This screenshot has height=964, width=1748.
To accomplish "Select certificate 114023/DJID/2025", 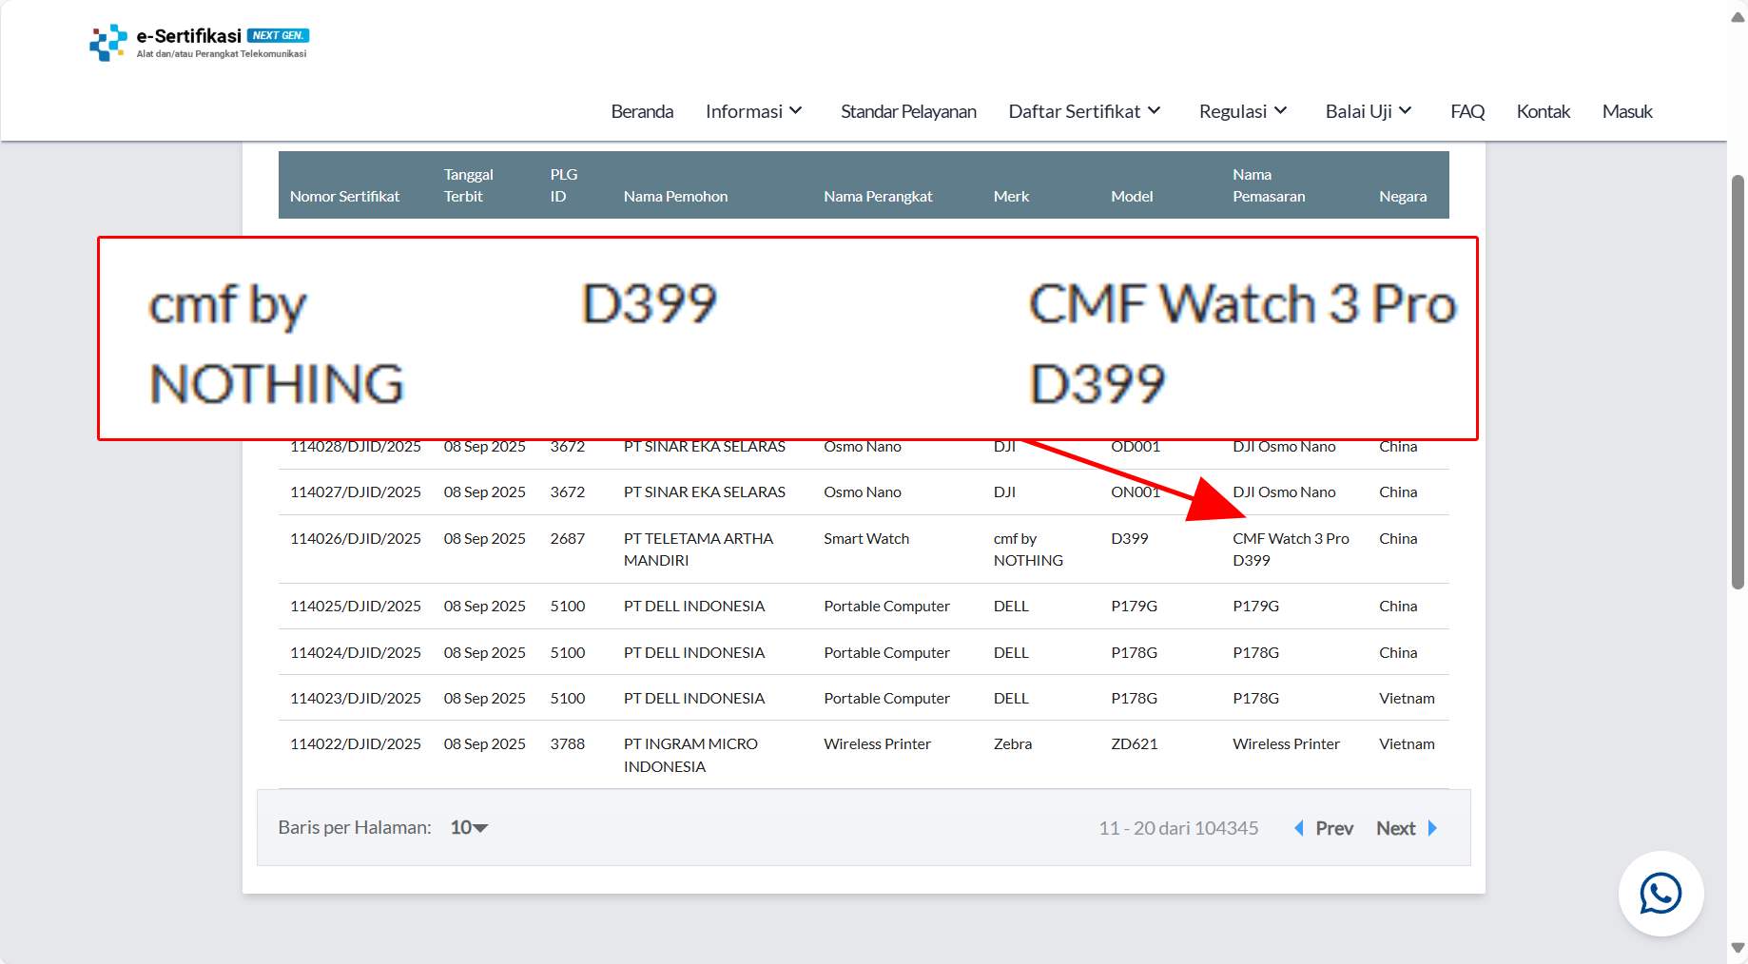I will 355,698.
